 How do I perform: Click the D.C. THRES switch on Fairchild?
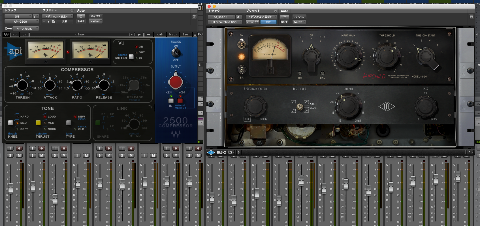300,107
